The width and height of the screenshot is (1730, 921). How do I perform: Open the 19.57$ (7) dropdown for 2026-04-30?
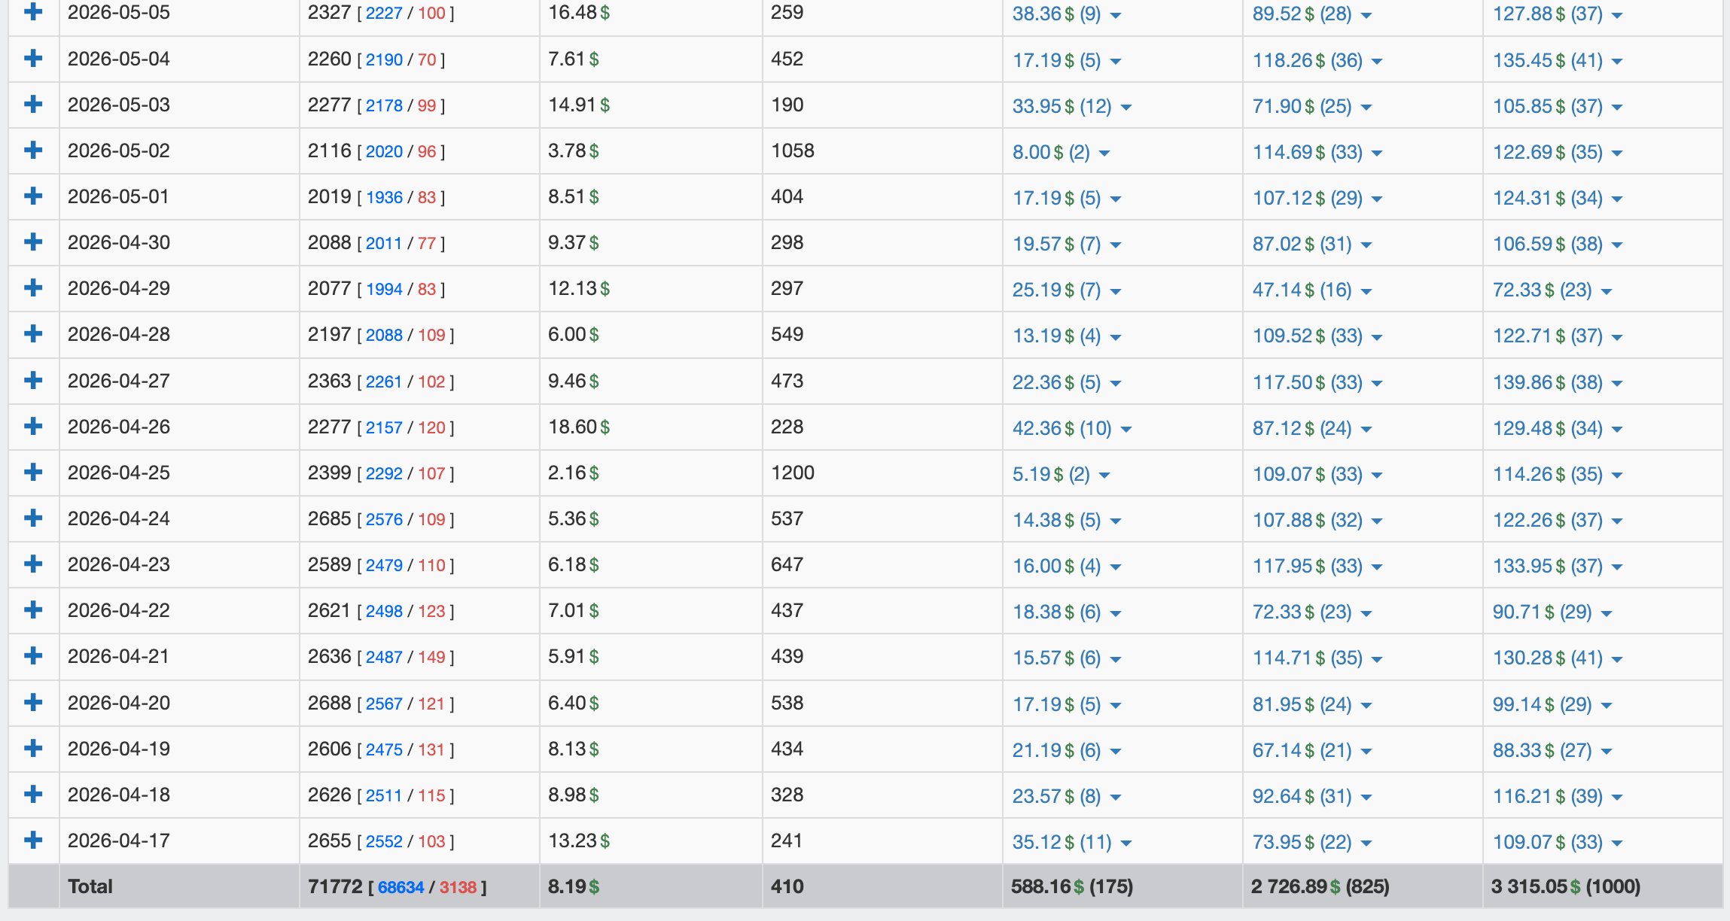1067,244
